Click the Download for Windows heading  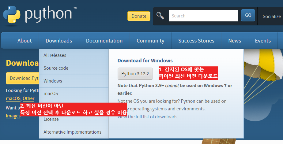pyautogui.click(x=145, y=61)
